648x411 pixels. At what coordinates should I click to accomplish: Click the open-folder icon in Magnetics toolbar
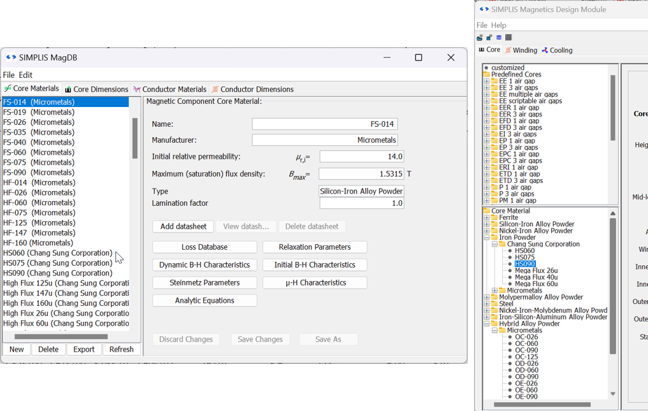pyautogui.click(x=480, y=38)
